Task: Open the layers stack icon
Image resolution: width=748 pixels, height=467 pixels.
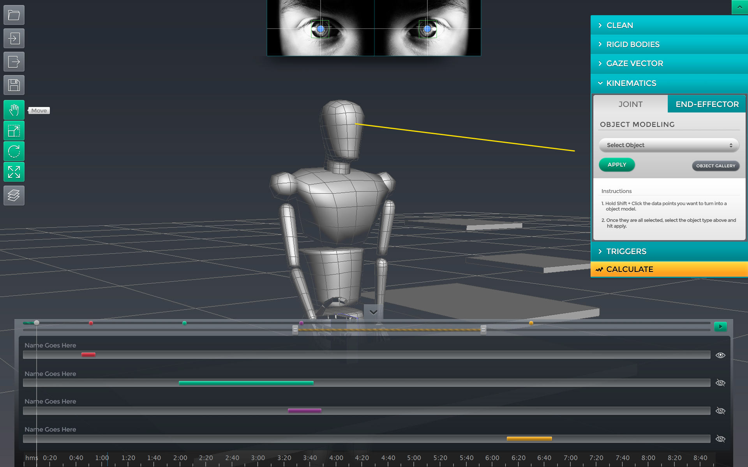Action: tap(14, 195)
